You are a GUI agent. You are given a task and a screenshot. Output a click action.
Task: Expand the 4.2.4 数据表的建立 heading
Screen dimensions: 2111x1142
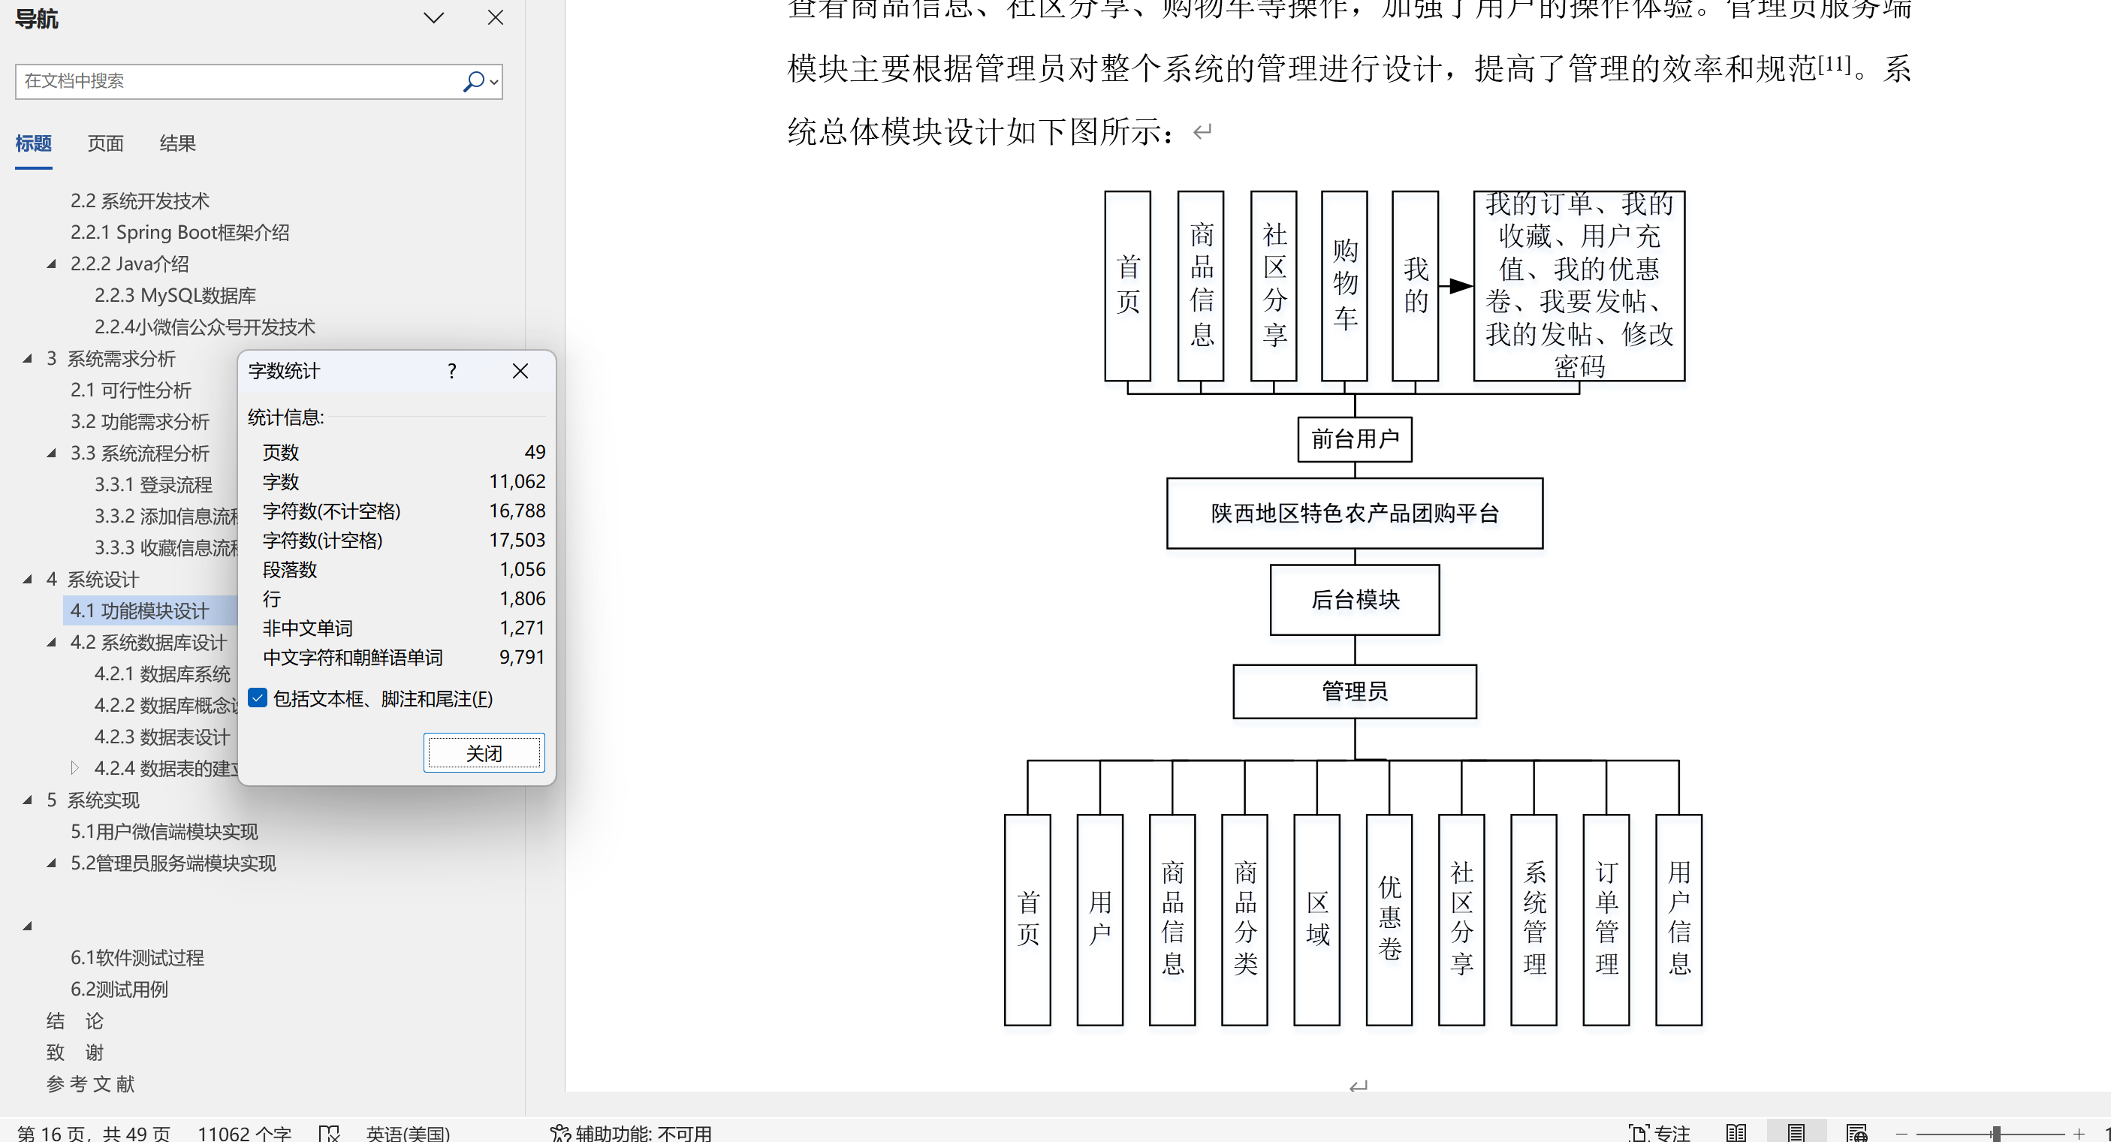pyautogui.click(x=74, y=768)
